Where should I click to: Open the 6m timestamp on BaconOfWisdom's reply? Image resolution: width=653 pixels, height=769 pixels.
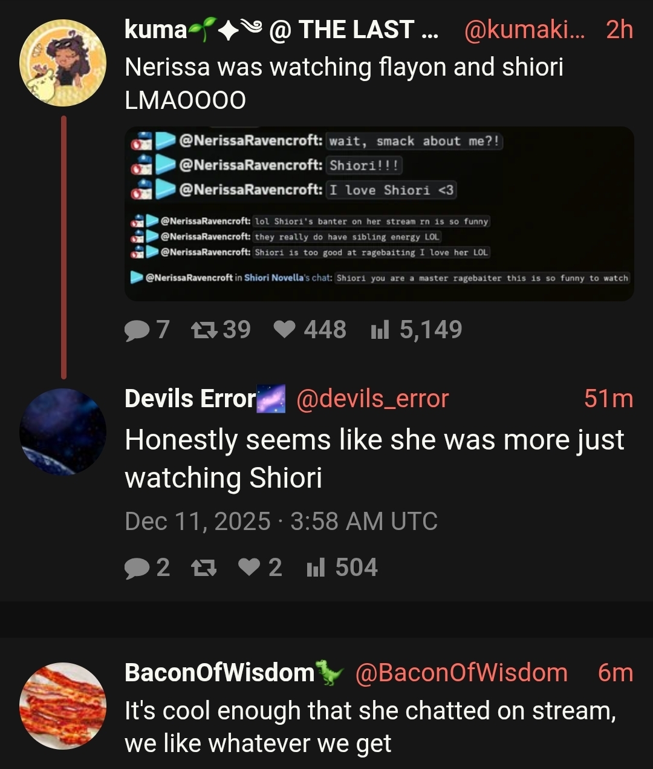616,673
